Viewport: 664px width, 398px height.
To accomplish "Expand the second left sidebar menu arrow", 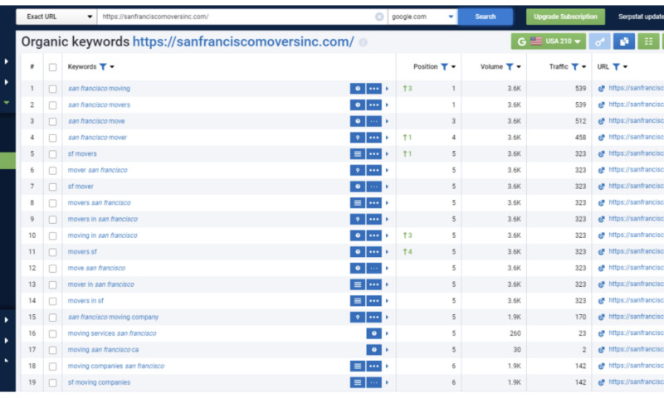I will tap(7, 82).
